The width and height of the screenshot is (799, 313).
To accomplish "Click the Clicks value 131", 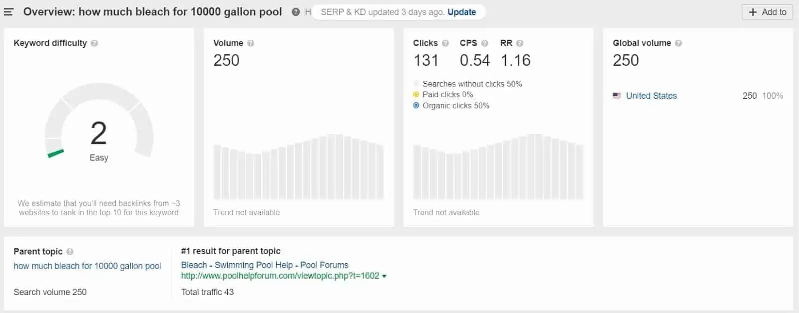I will click(426, 60).
